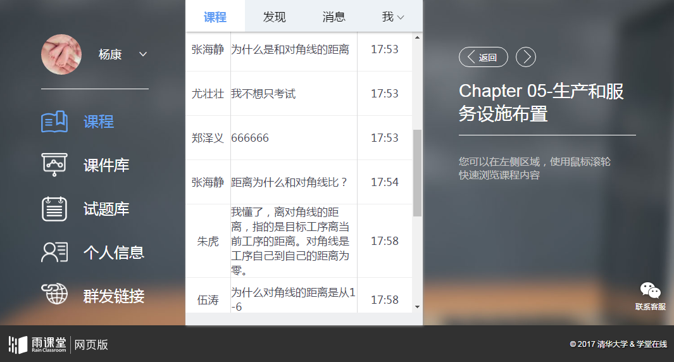The width and height of the screenshot is (674, 362).
Task: Click the 试题库 notepad icon
Action: click(54, 209)
